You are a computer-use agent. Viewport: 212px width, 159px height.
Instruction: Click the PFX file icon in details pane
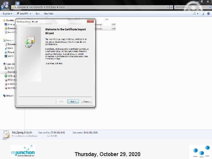[6, 135]
